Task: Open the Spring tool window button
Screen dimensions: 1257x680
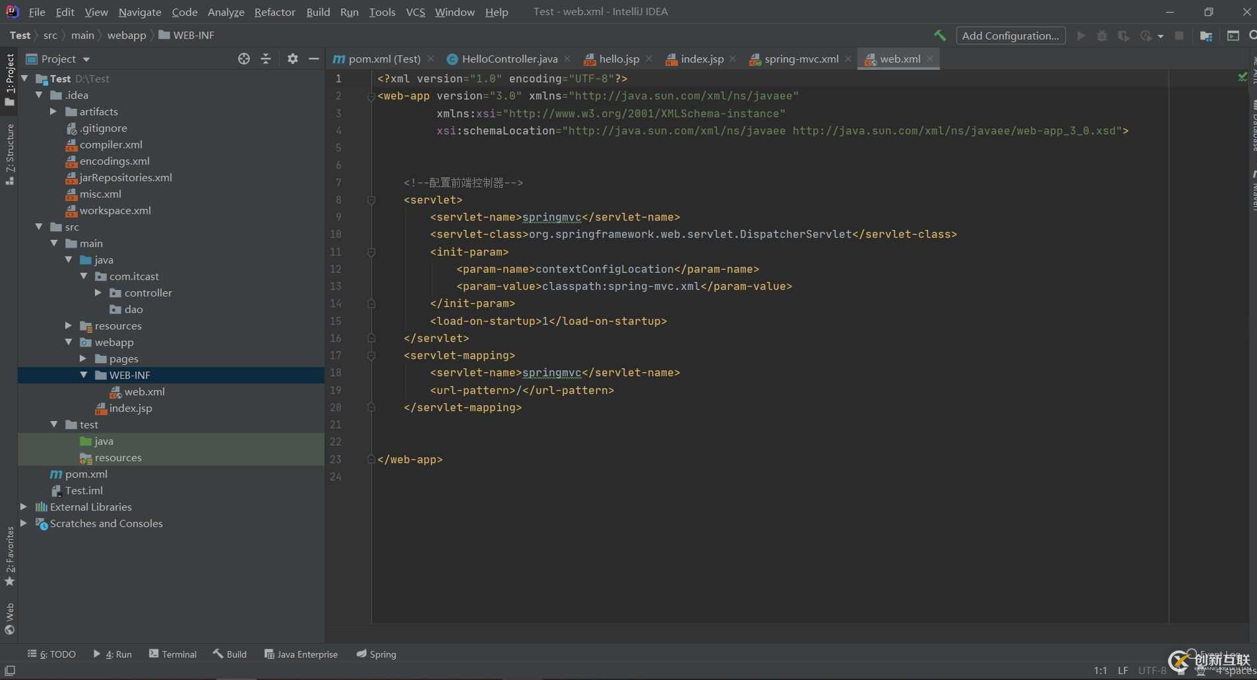Action: (x=377, y=654)
